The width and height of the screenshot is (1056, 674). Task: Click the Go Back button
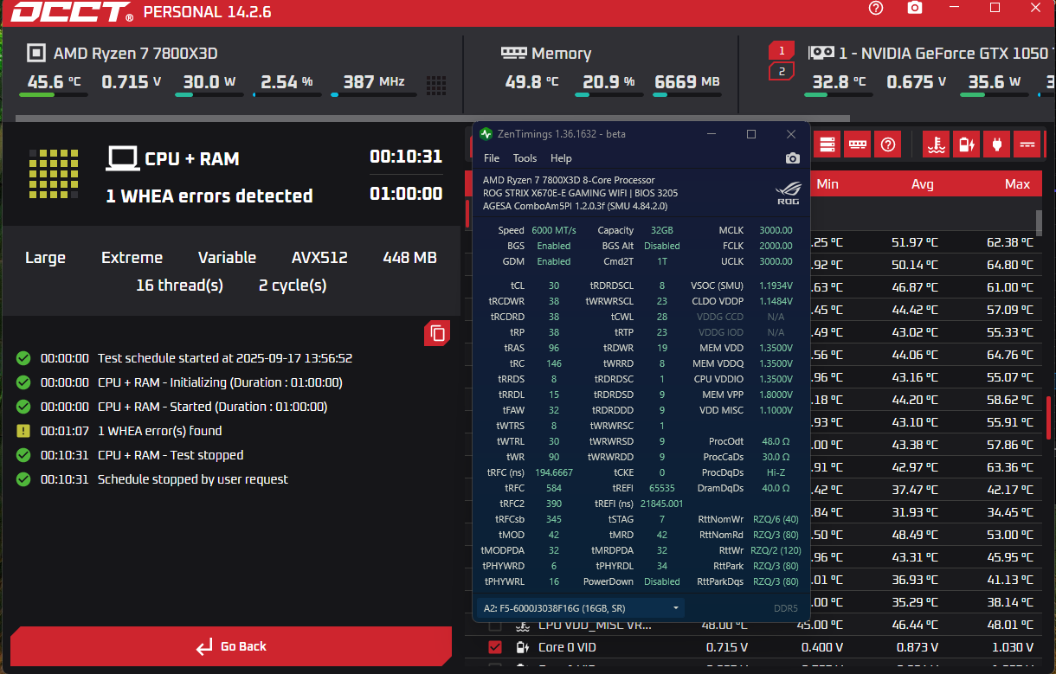coord(231,646)
